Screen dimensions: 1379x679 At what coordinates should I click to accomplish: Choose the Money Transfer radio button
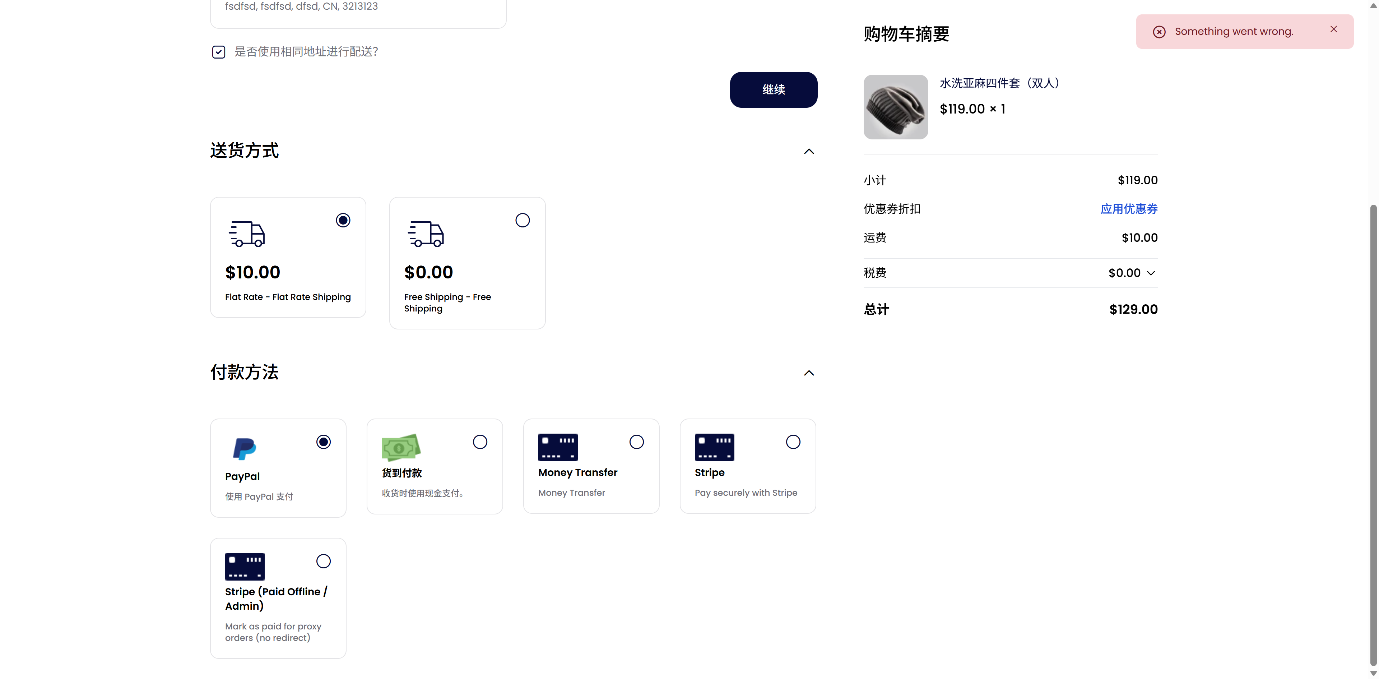click(636, 442)
